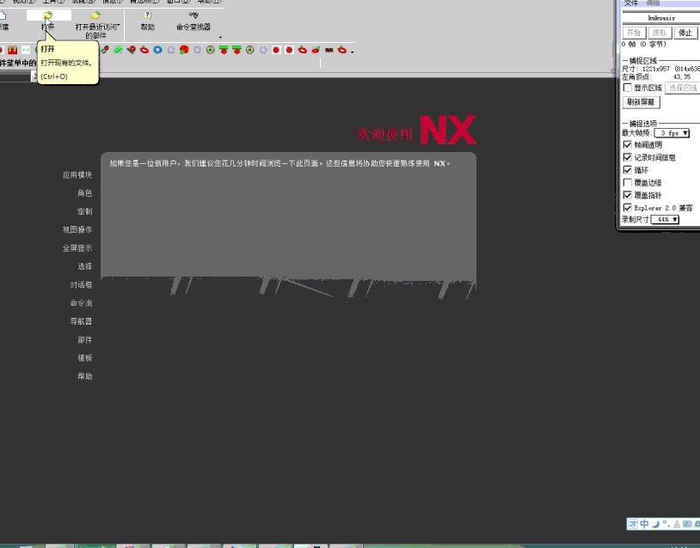Click the moon icon in the IME bar
Screen dimensions: 700x548
pos(655,524)
